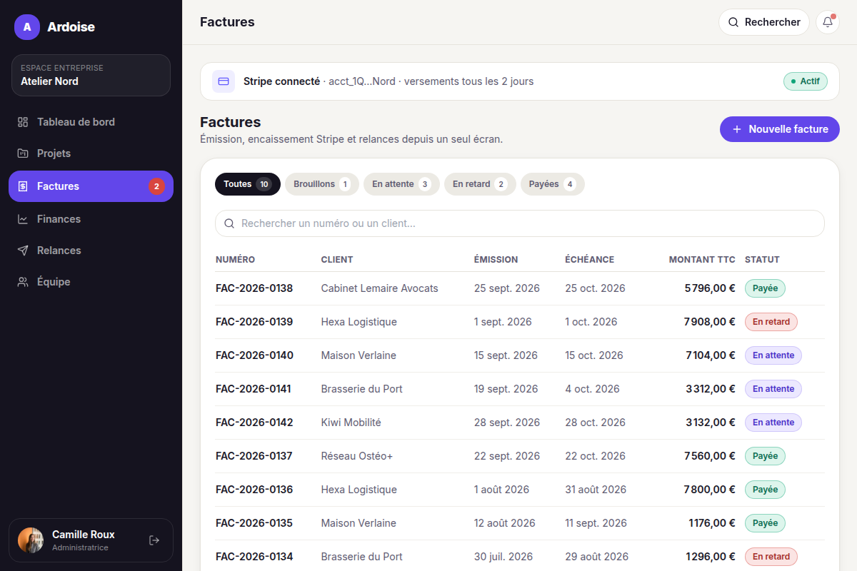Sort by the MONTANT TTC column header
Screen dimensions: 857x571
702,260
